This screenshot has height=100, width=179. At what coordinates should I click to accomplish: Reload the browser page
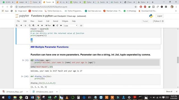[x=11, y=7]
